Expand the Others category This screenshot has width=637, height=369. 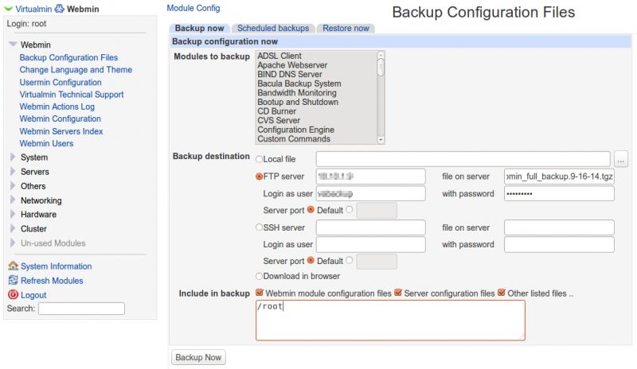13,185
